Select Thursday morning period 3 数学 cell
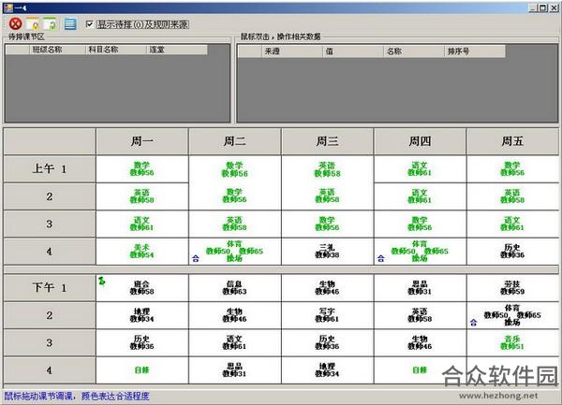The width and height of the screenshot is (562, 405). point(420,224)
